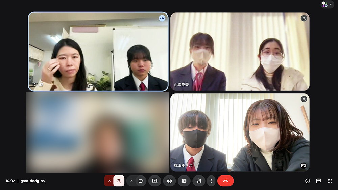338x190 pixels.
Task: Open the activities grid panel
Action: pos(330,181)
